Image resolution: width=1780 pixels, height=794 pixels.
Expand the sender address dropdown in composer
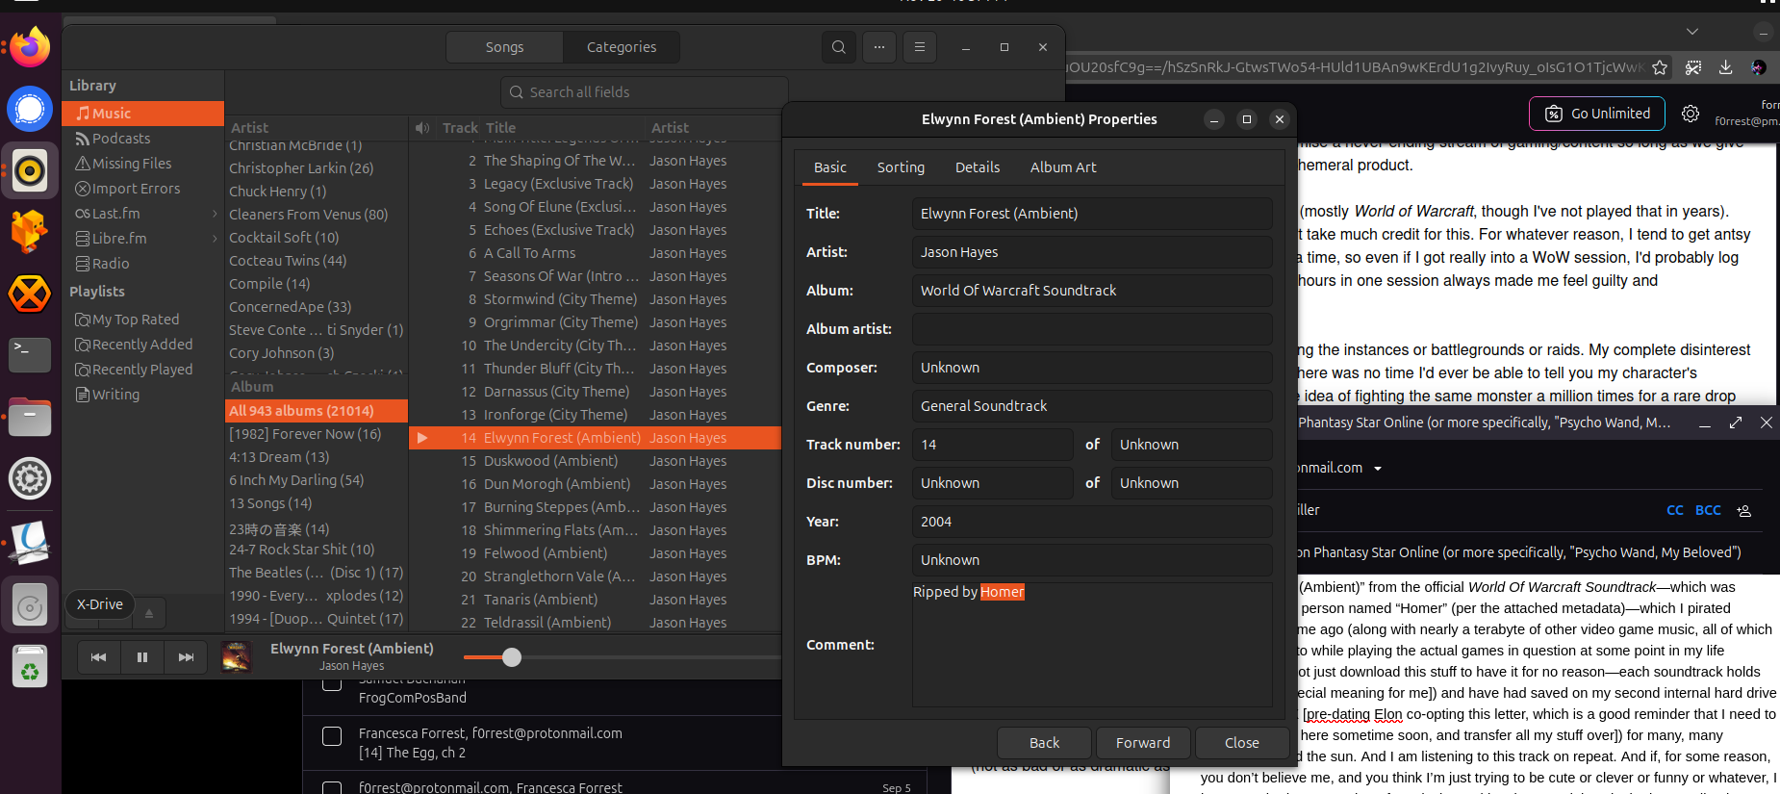point(1378,469)
